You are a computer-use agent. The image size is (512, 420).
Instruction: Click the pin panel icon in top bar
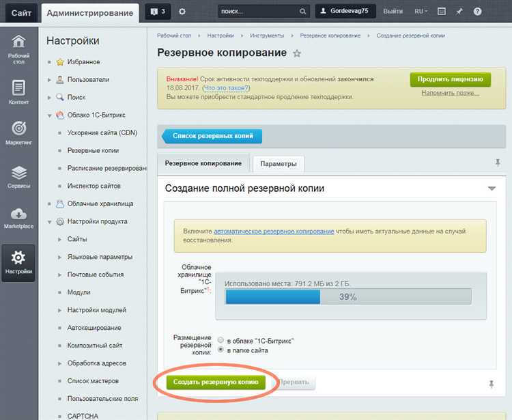point(459,12)
